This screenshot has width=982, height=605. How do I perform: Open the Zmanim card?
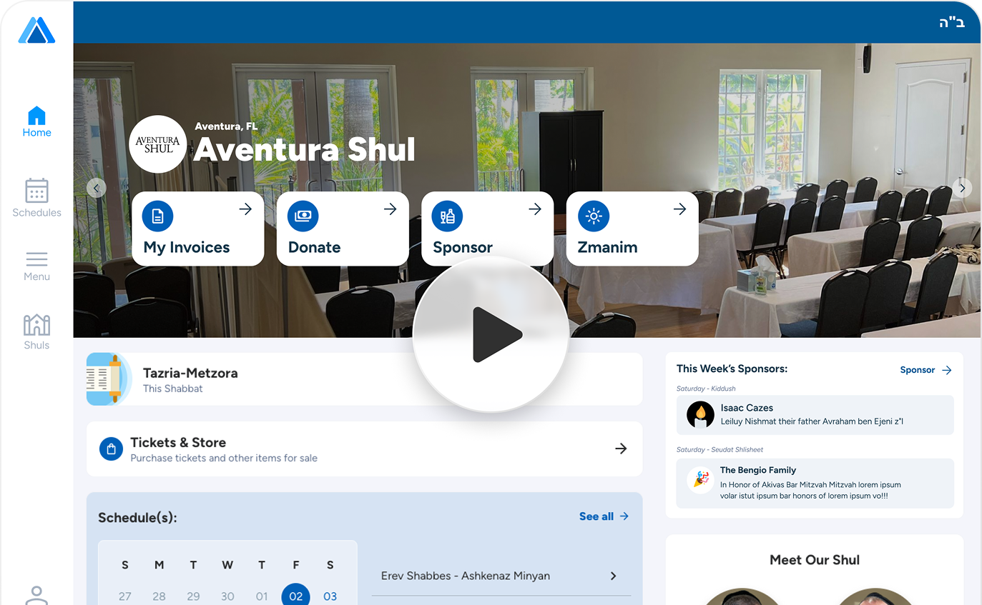pyautogui.click(x=632, y=229)
